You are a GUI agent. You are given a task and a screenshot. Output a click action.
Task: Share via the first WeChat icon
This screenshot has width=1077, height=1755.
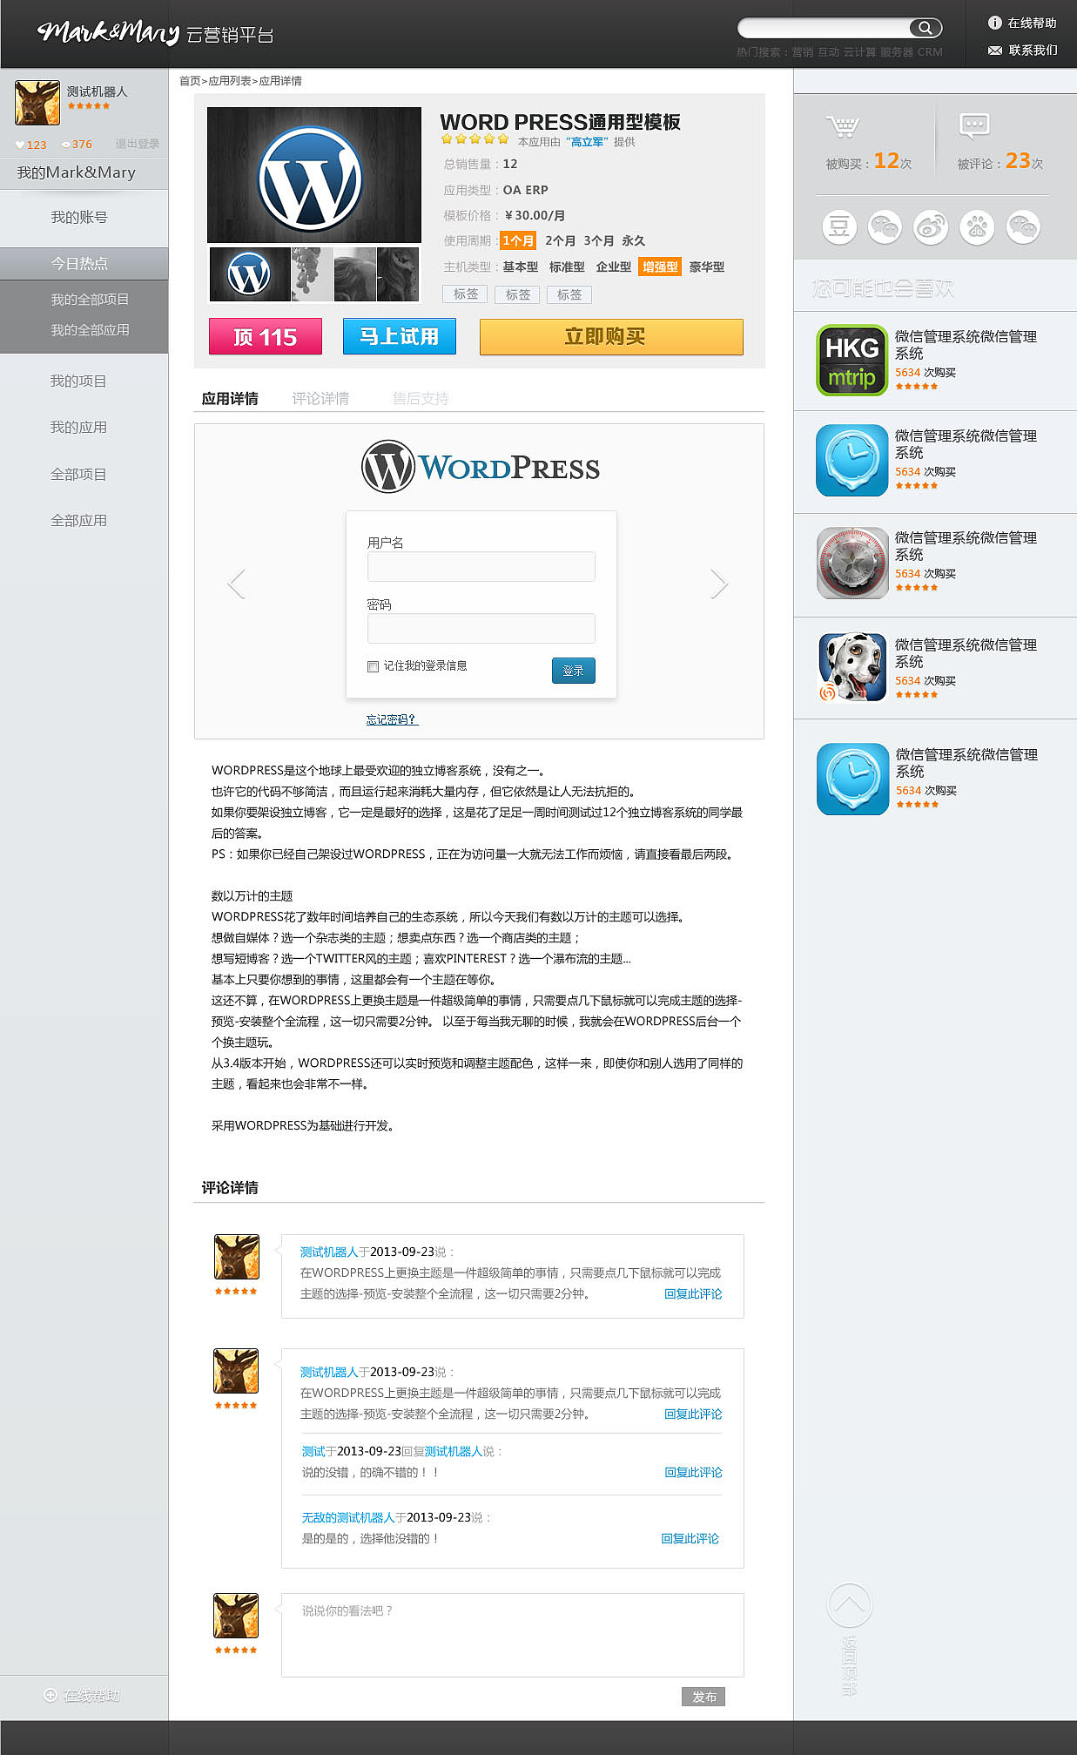click(x=885, y=227)
